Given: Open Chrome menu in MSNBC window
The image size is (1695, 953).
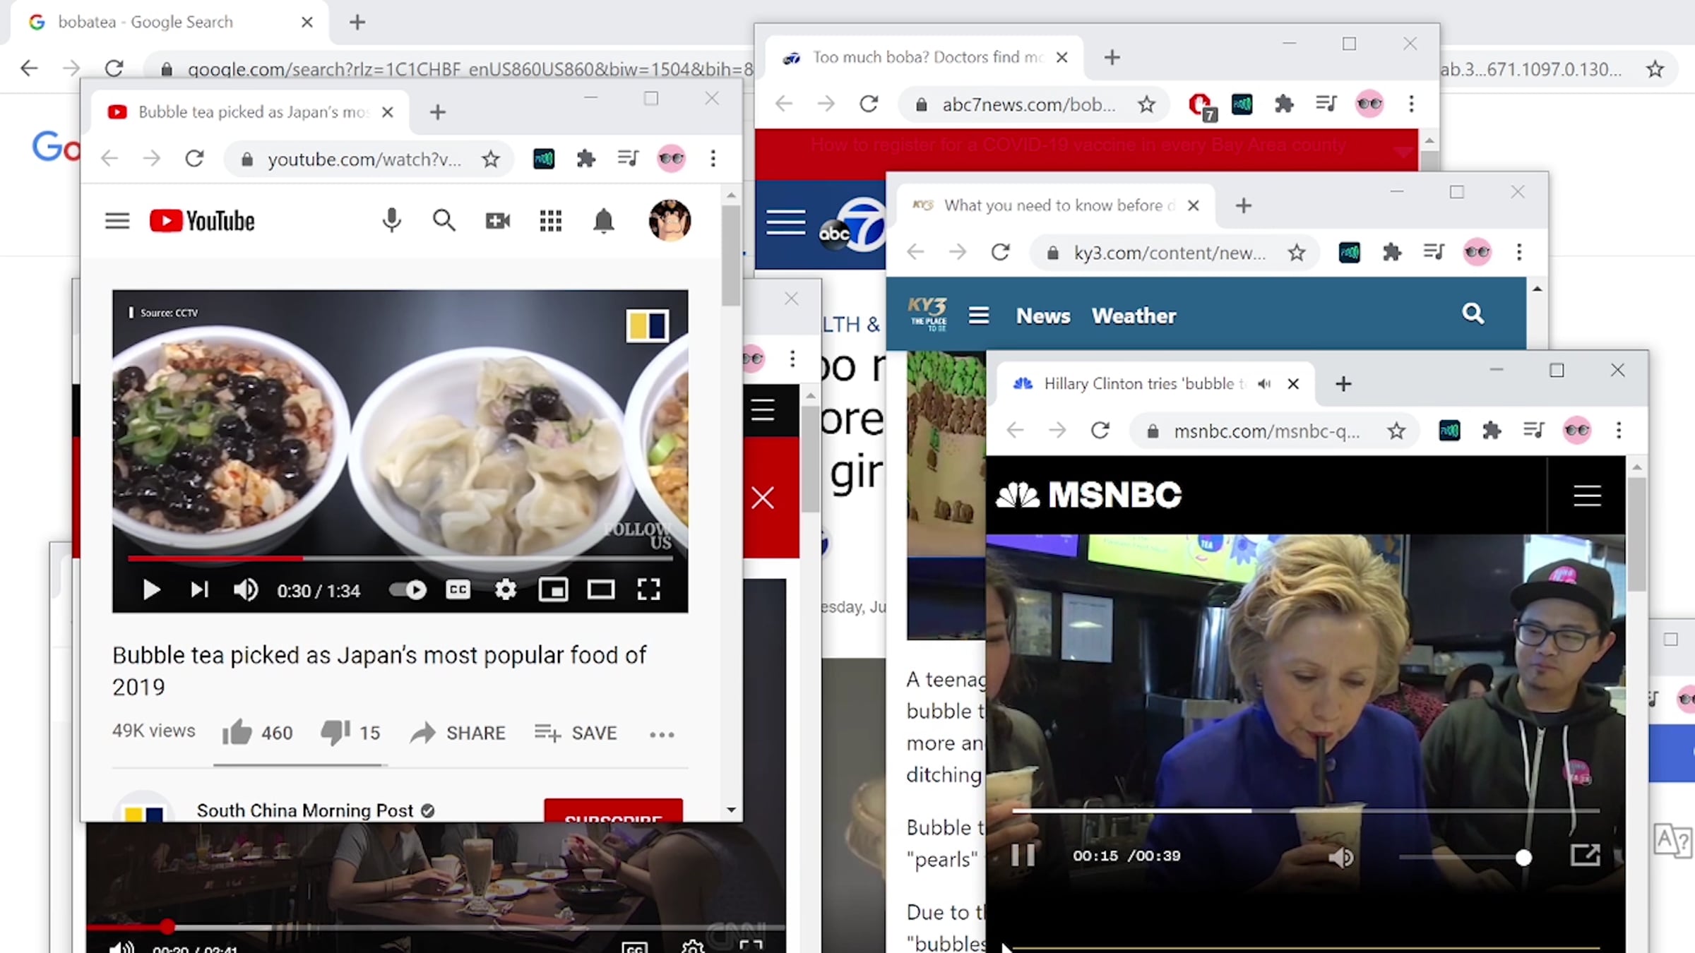Looking at the screenshot, I should tap(1619, 430).
